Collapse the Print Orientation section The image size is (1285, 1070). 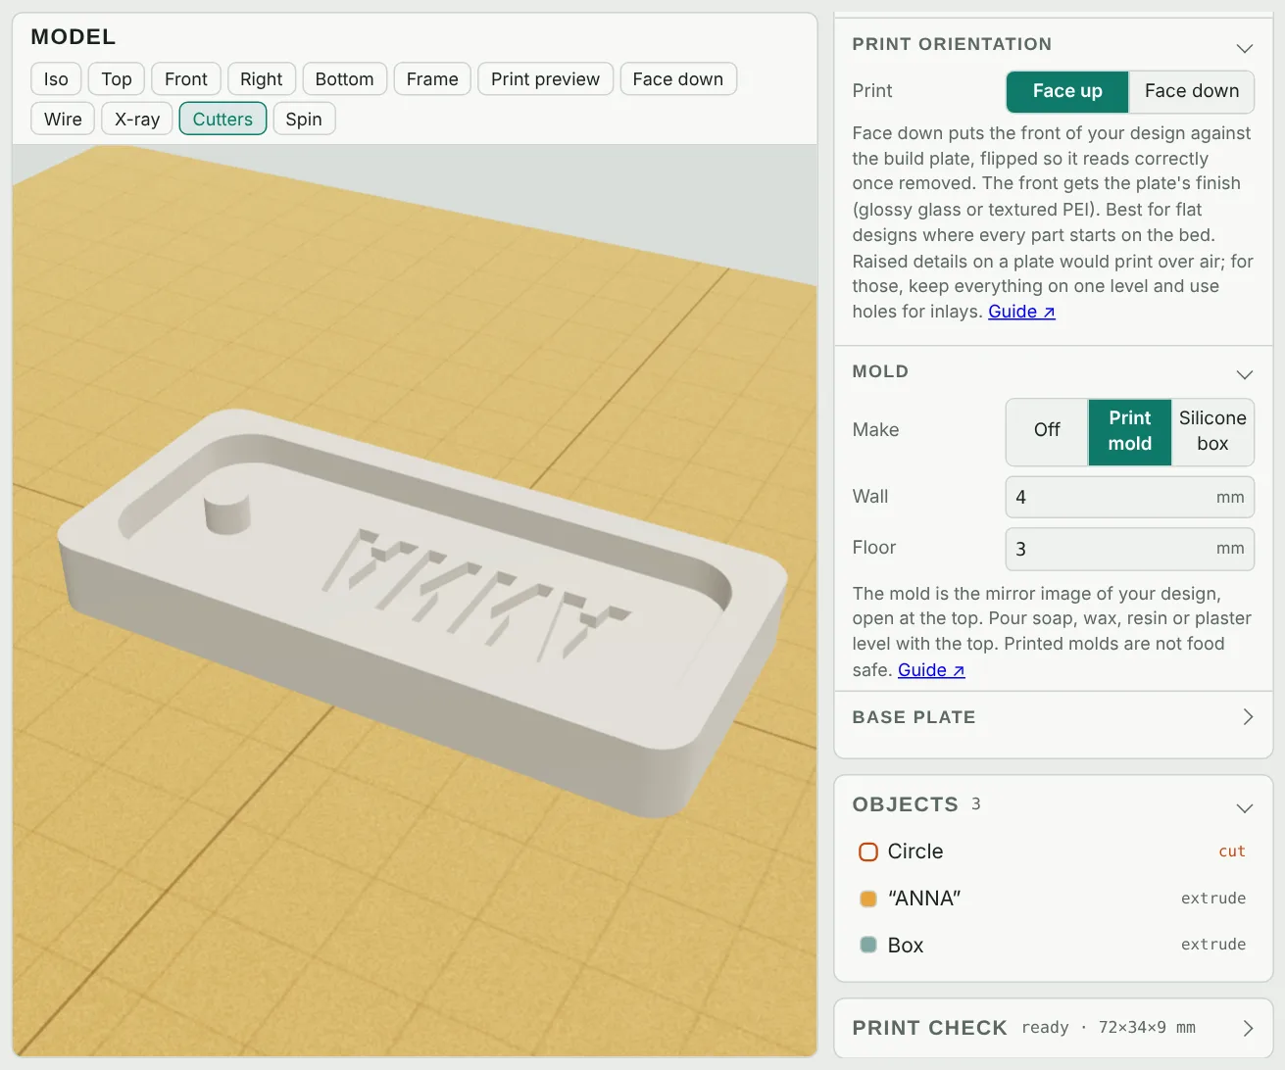(1245, 48)
